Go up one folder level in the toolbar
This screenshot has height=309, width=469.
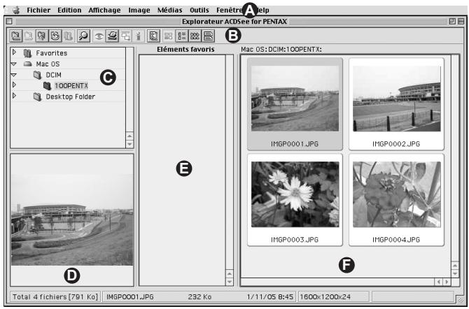[x=42, y=36]
